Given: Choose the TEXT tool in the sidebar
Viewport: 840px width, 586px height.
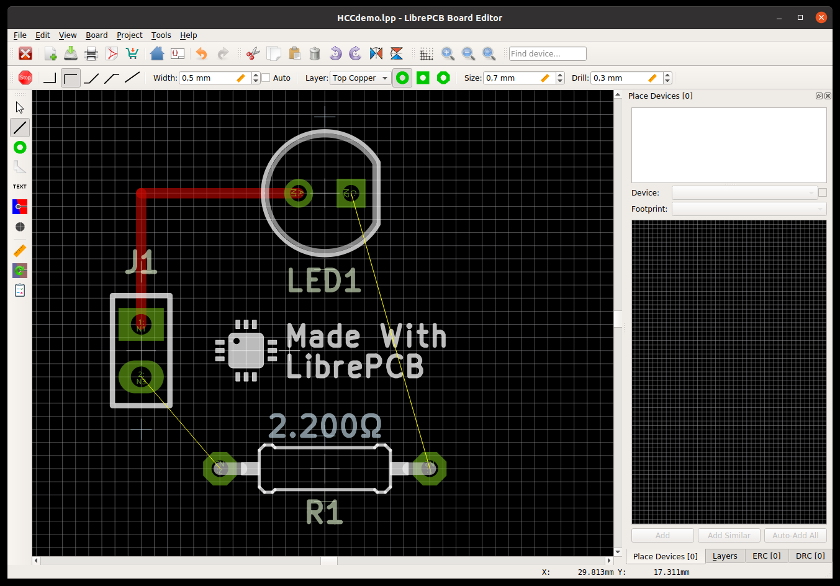Looking at the screenshot, I should click(x=20, y=187).
